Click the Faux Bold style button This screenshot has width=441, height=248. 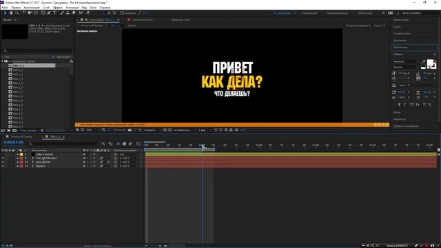399,105
